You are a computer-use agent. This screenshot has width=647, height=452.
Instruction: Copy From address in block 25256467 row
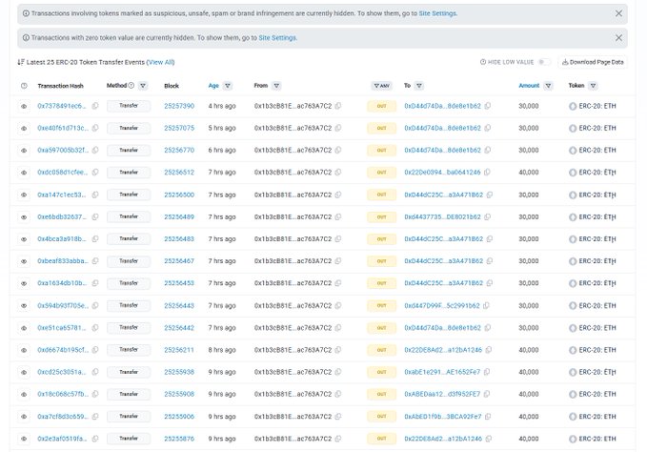point(338,261)
